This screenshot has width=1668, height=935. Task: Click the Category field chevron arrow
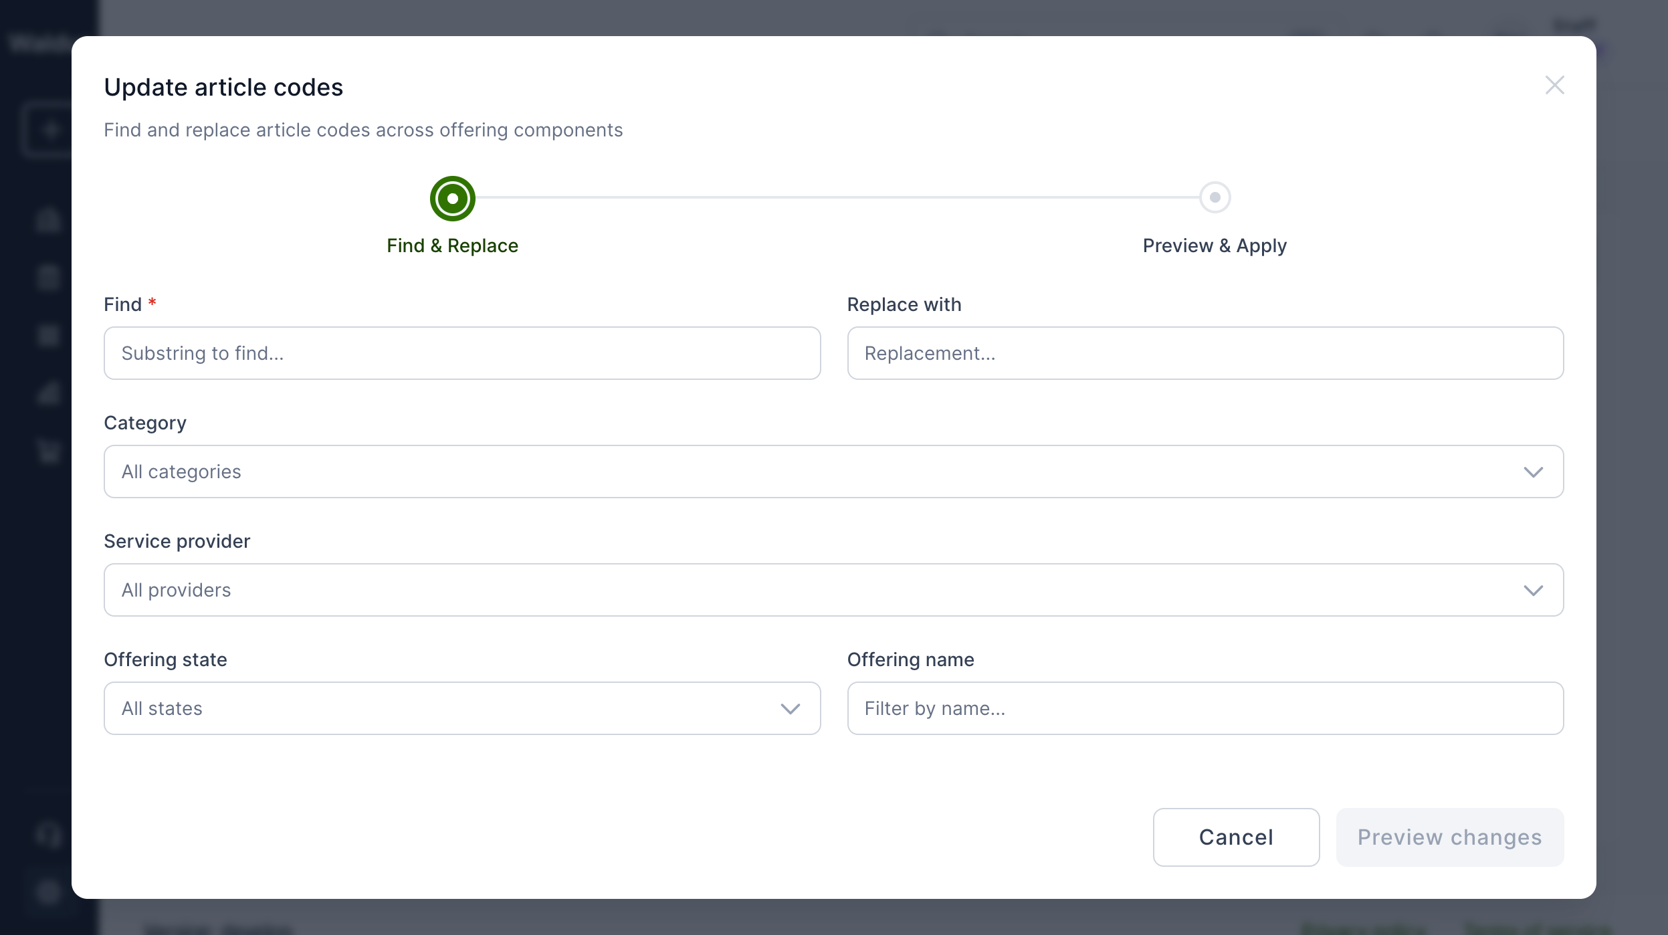[x=1533, y=472]
